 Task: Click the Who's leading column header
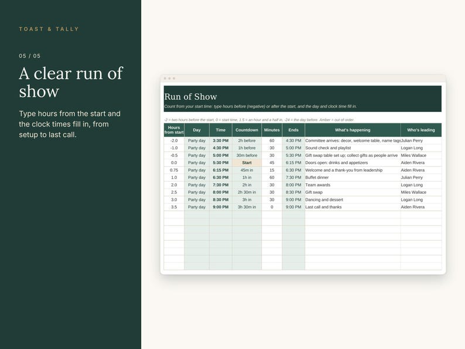[421, 130]
